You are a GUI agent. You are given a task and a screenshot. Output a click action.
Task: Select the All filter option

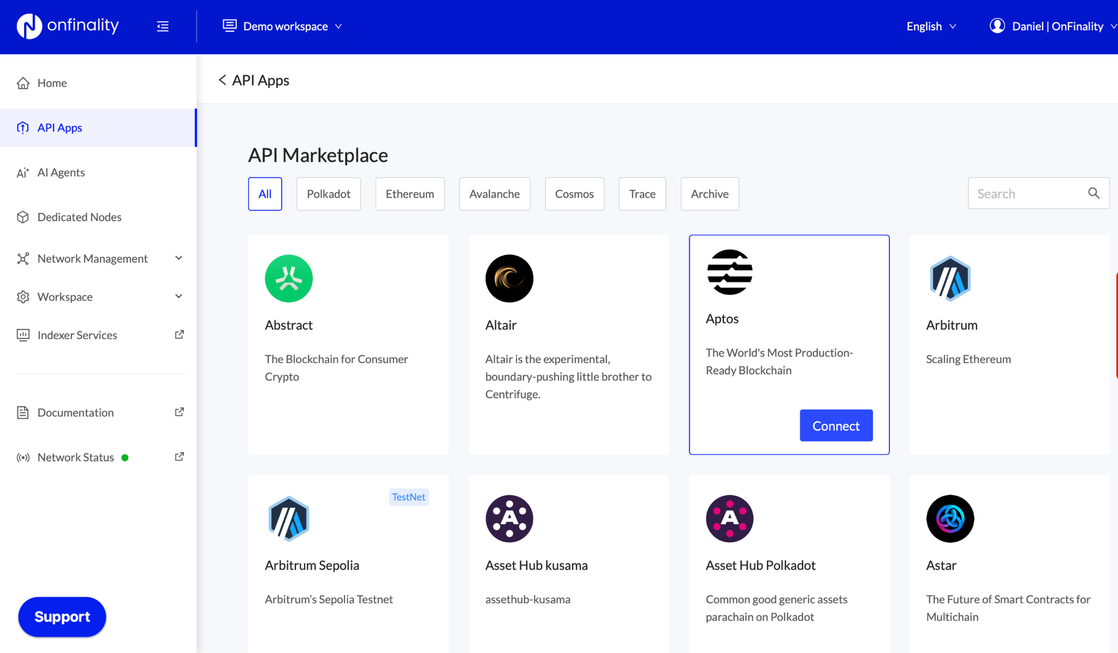pyautogui.click(x=265, y=193)
